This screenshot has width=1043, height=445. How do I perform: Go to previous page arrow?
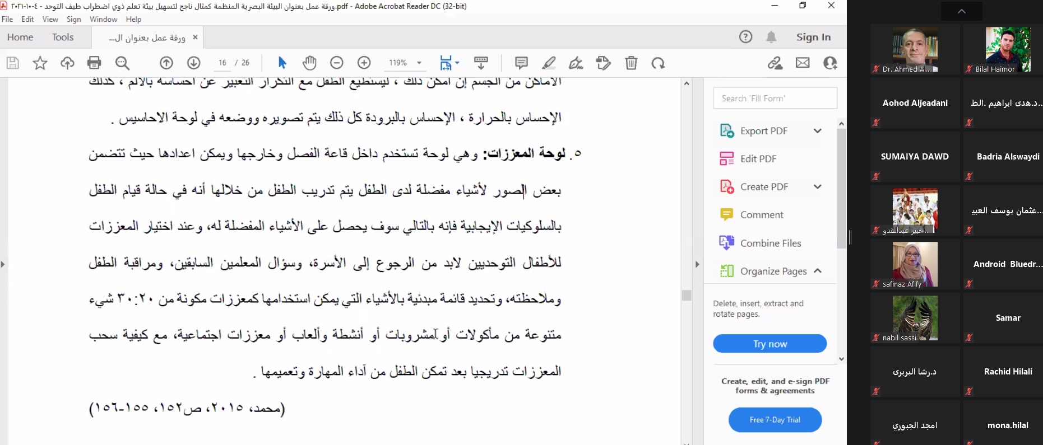click(166, 63)
